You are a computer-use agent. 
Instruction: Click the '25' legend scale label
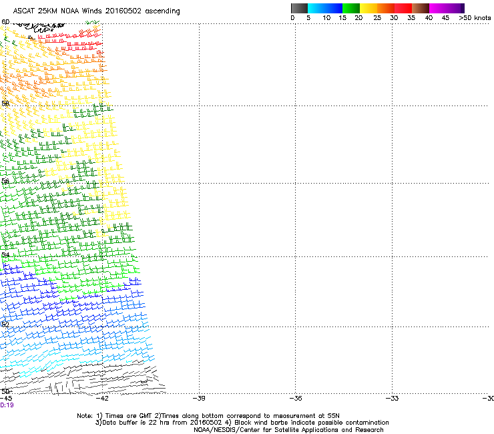377,18
